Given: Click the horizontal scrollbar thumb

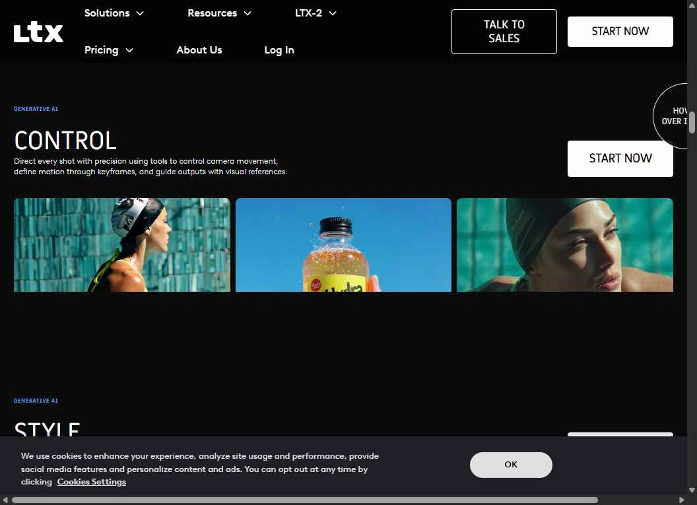Looking at the screenshot, I should 305,500.
